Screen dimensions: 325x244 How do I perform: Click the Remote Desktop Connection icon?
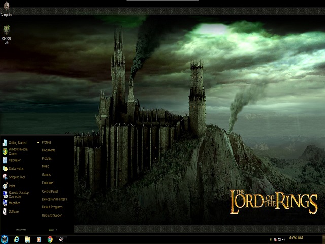click(x=5, y=194)
